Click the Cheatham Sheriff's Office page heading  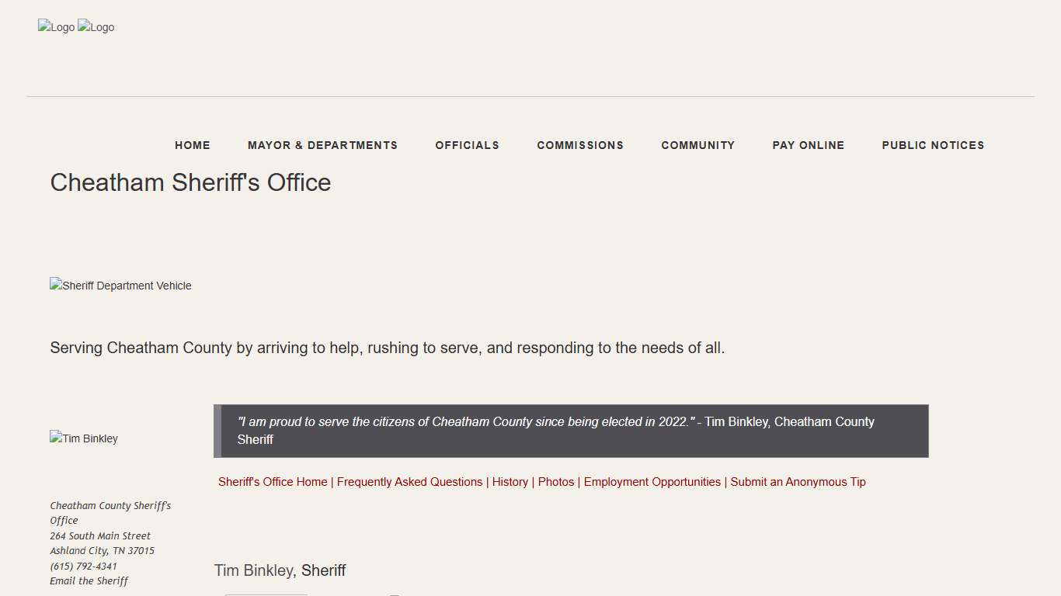[190, 182]
